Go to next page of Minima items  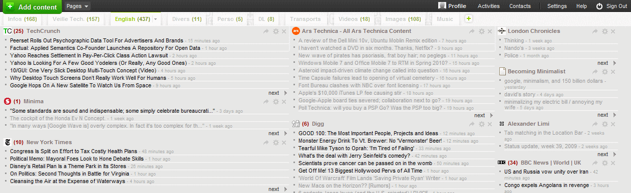[277, 134]
